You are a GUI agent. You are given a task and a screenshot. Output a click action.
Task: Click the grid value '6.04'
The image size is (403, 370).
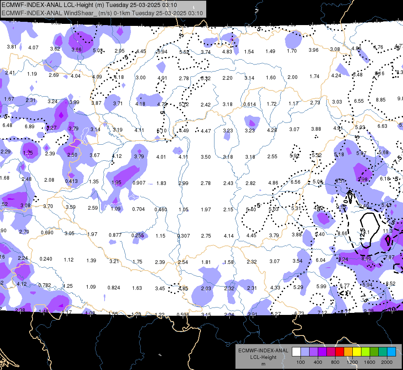pyautogui.click(x=321, y=260)
